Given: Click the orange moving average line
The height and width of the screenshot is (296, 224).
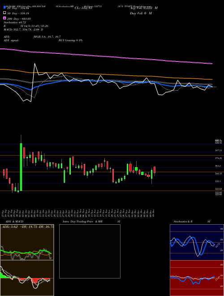Looking at the screenshot, I should (x=106, y=74).
